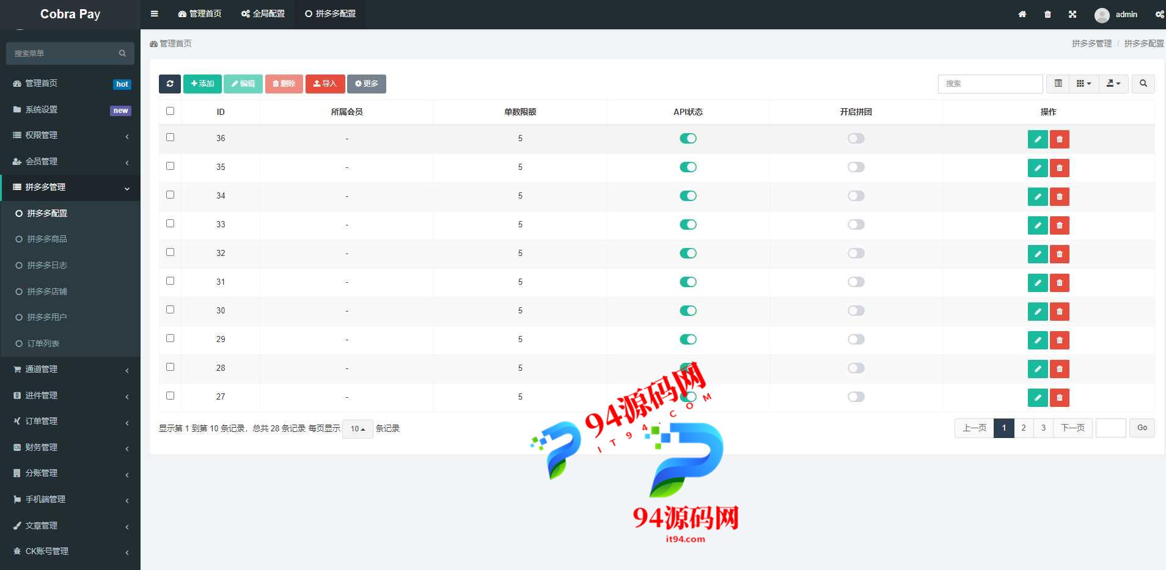The height and width of the screenshot is (570, 1166).
Task: Switch to the 拼多多配置 top tab
Action: point(330,13)
